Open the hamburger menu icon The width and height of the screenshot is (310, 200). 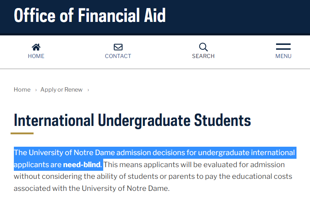tap(283, 47)
